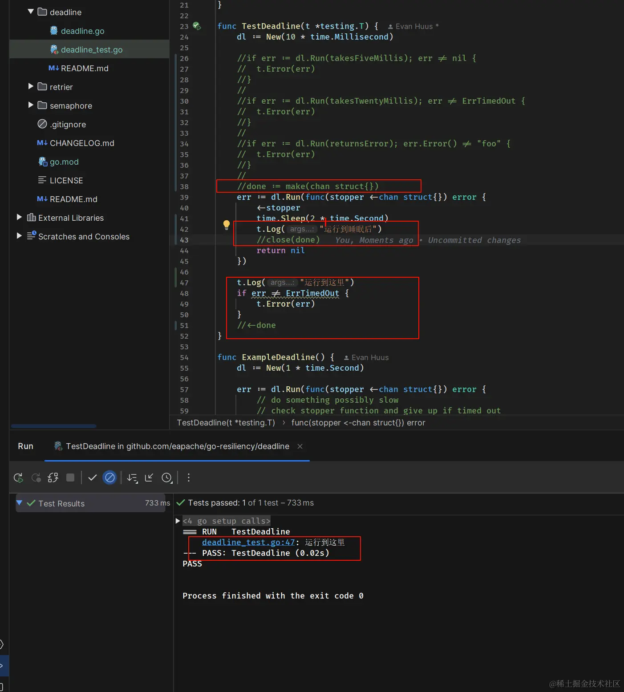This screenshot has height=692, width=624.
Task: Stop the running process with the Stop icon
Action: (70, 478)
